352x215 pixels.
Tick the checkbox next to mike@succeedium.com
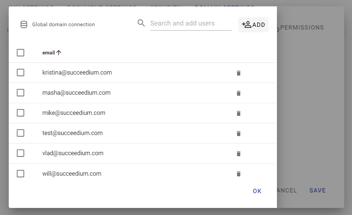[21, 113]
